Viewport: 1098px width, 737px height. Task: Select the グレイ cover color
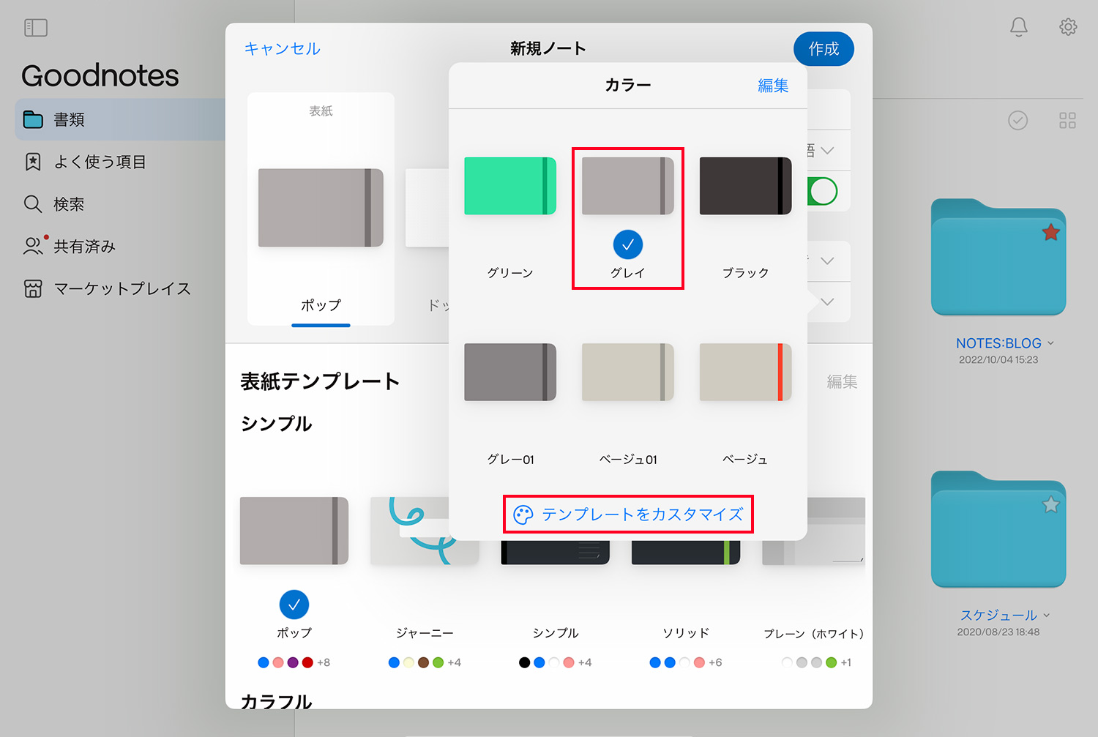point(627,186)
